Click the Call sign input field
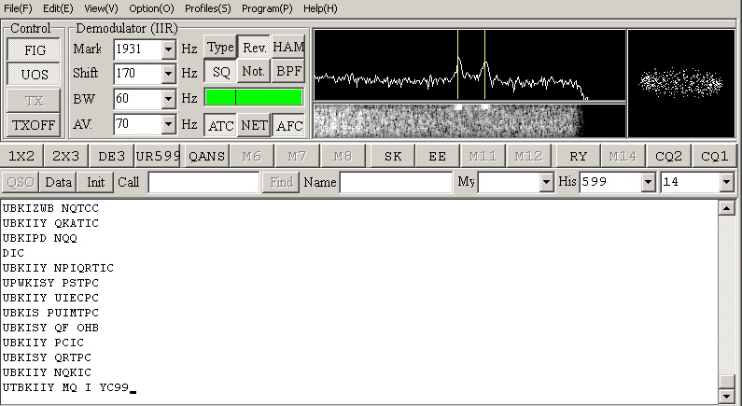742x406 pixels. point(204,182)
